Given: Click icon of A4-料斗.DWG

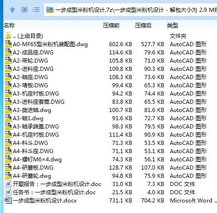Looking at the screenshot, I should (8, 143).
